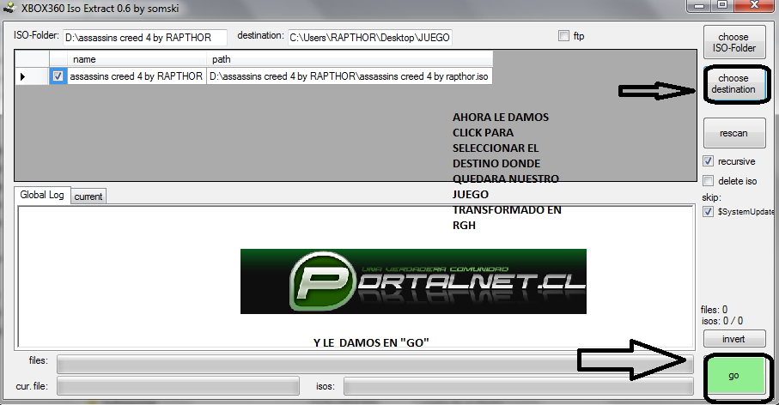The width and height of the screenshot is (779, 405).
Task: Click the app icon in title bar
Action: pos(9,8)
